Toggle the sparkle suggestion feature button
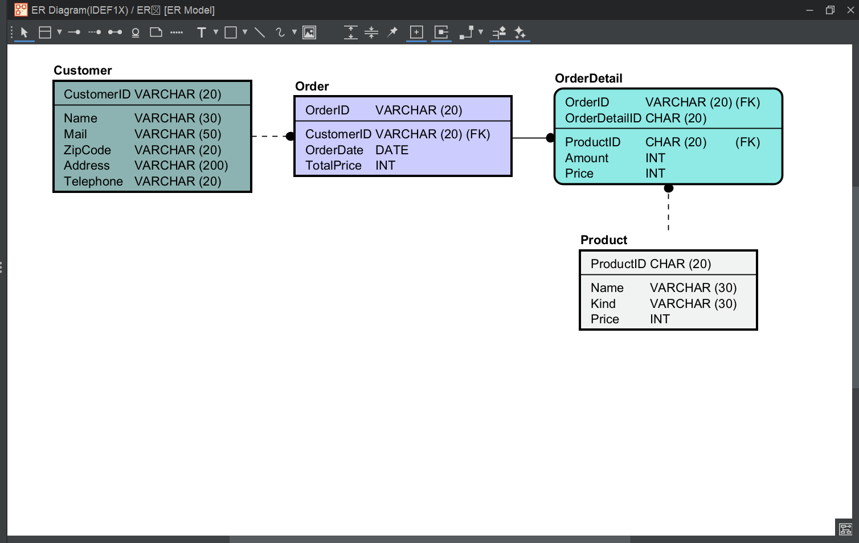859x543 pixels. [520, 33]
